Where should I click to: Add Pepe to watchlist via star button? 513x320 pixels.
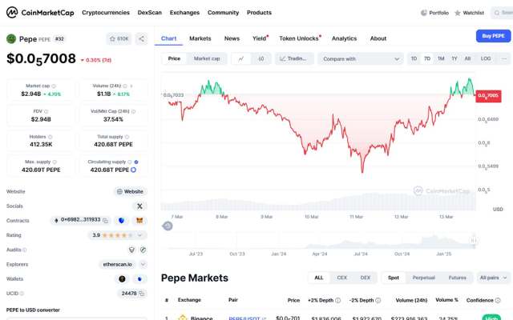(119, 38)
